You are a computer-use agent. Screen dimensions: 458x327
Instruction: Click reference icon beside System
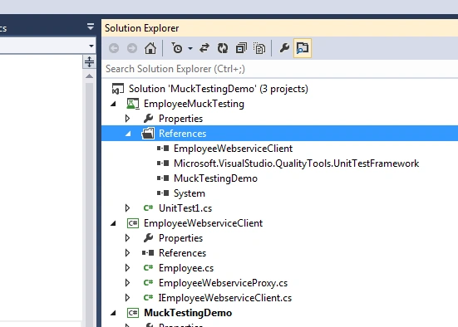pyautogui.click(x=163, y=193)
